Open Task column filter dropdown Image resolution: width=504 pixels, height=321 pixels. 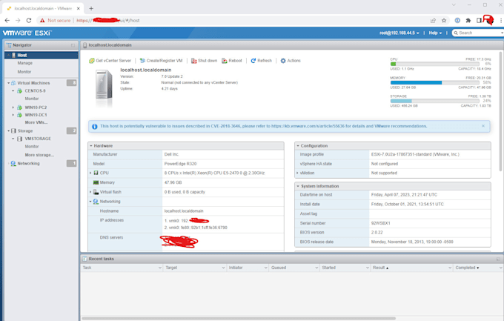tap(160, 268)
